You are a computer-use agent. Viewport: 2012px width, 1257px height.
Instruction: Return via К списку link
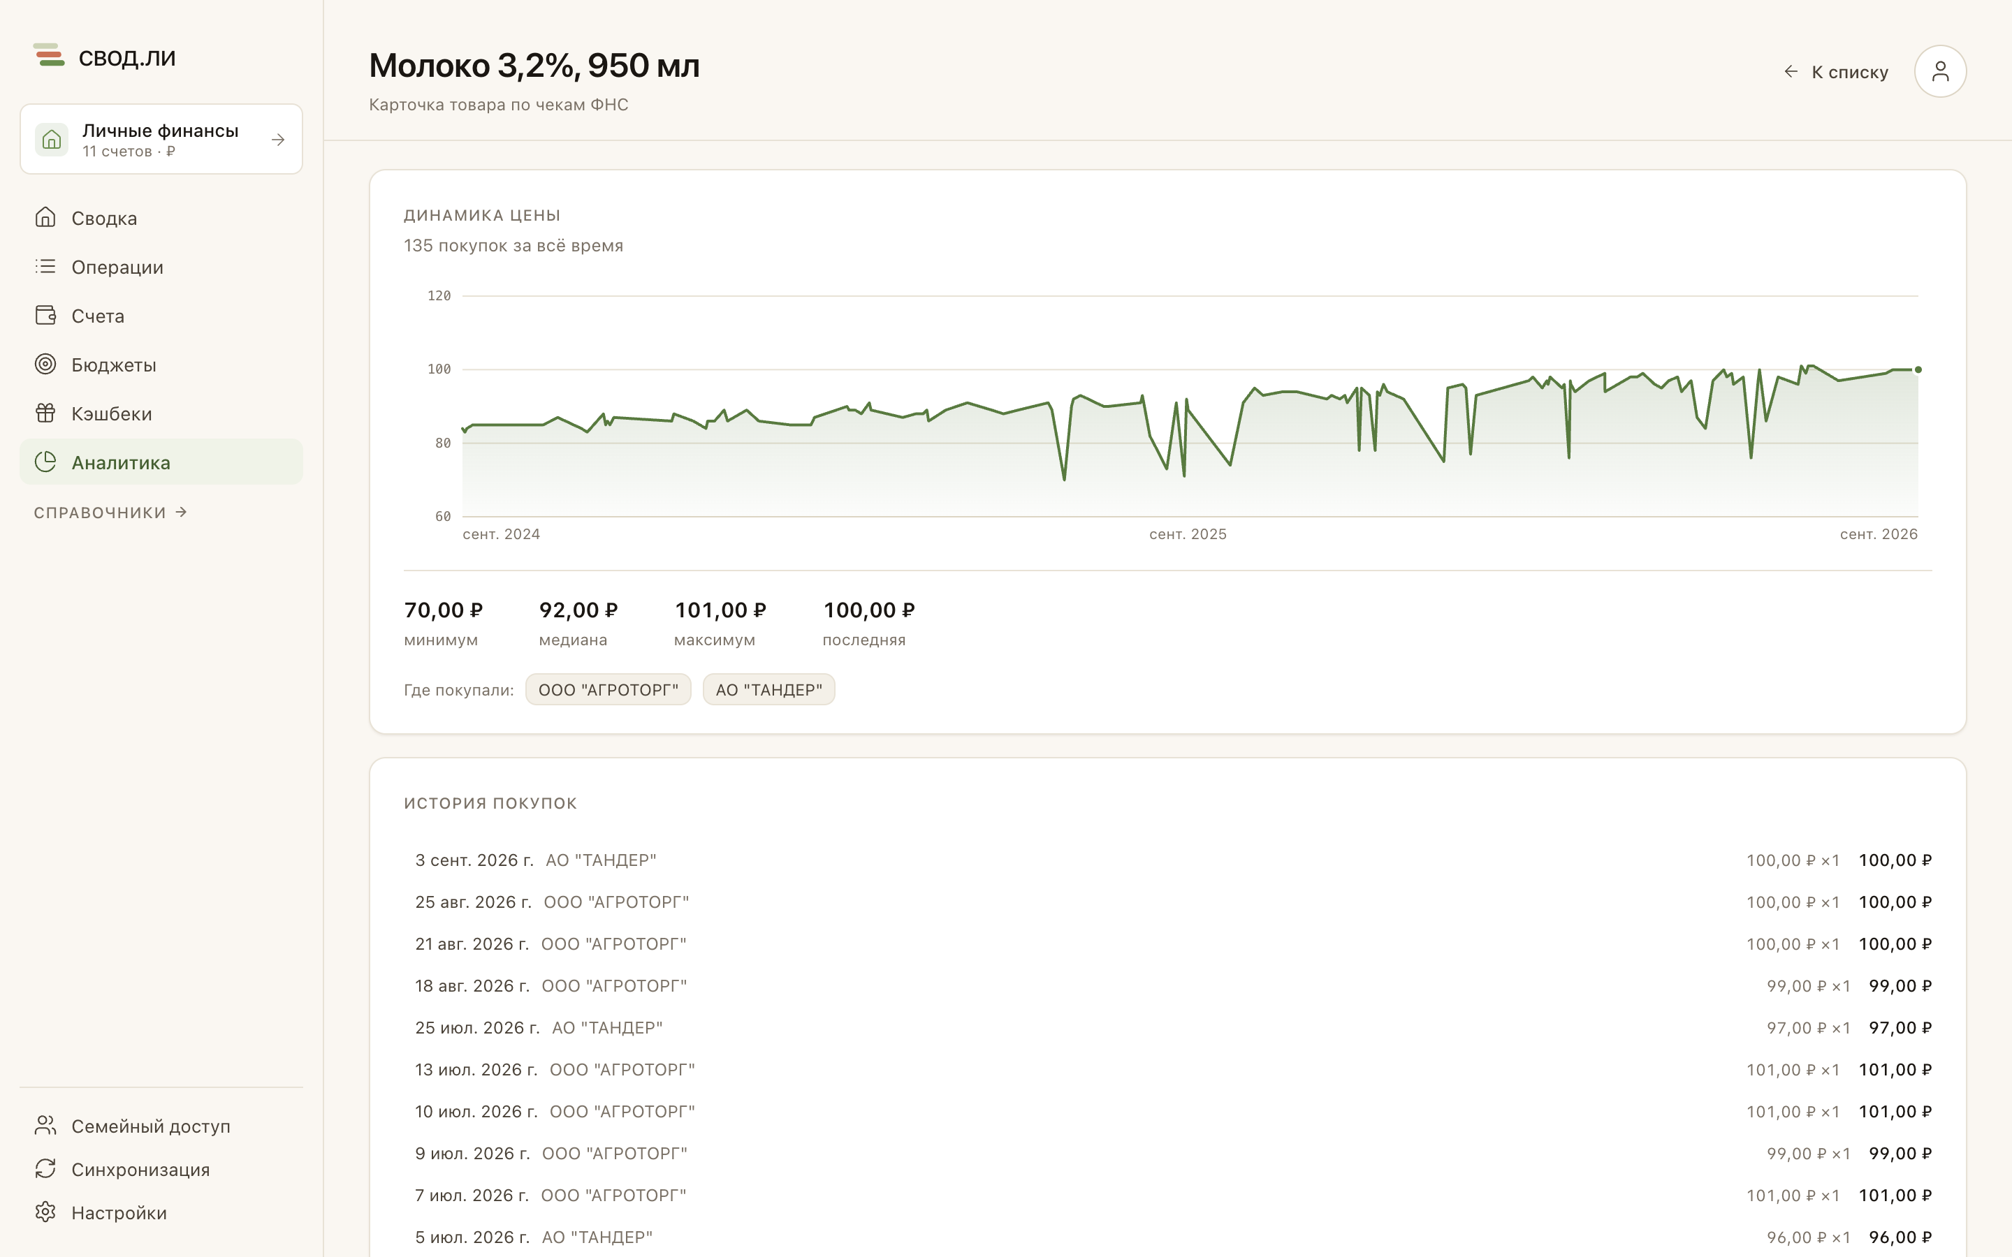click(x=1836, y=73)
